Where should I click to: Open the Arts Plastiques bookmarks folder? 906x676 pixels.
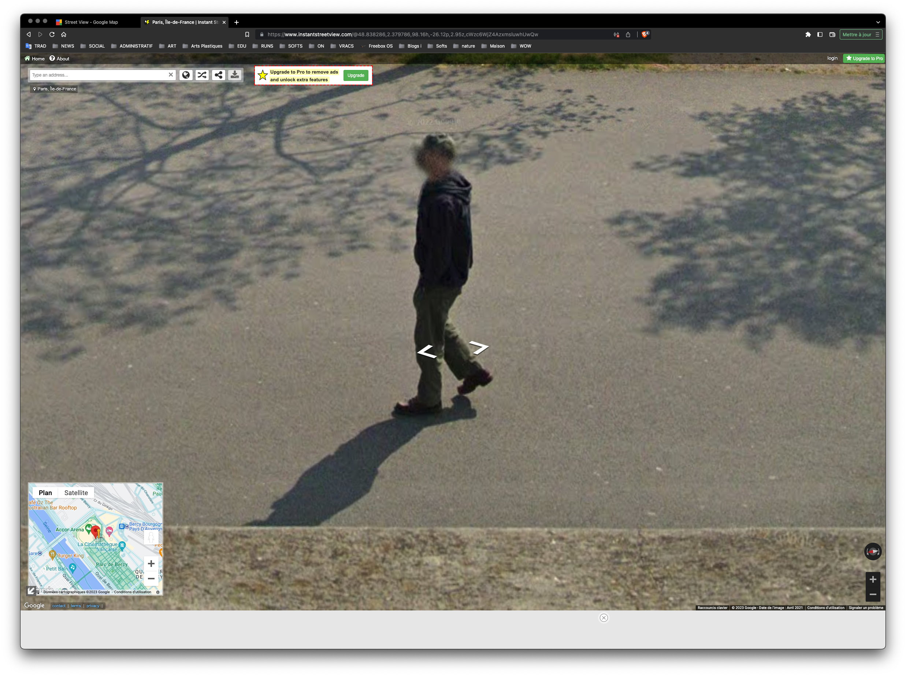[x=202, y=46]
